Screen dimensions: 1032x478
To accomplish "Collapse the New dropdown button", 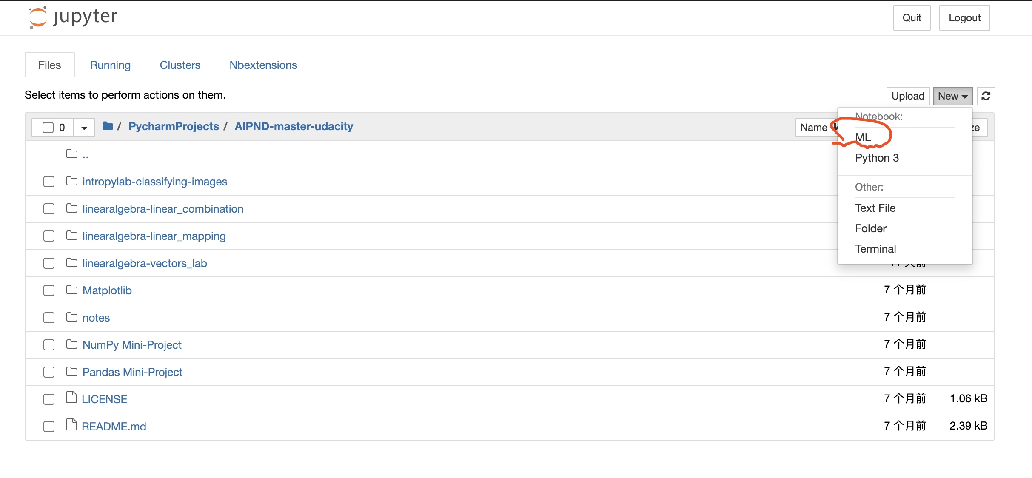I will (952, 96).
